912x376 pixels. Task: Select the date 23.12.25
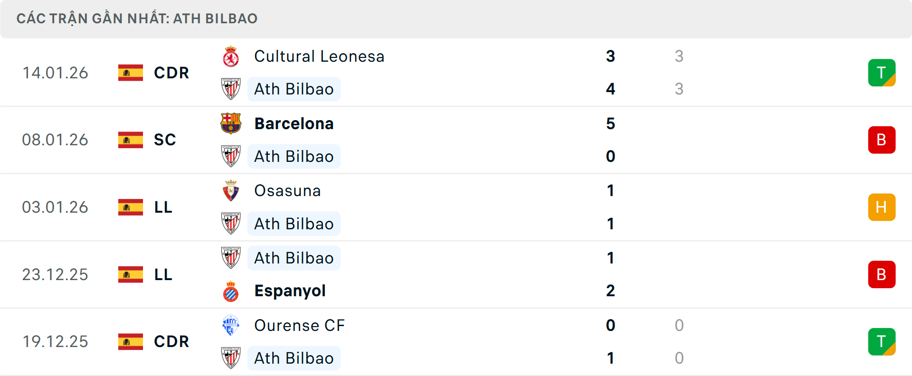click(55, 274)
